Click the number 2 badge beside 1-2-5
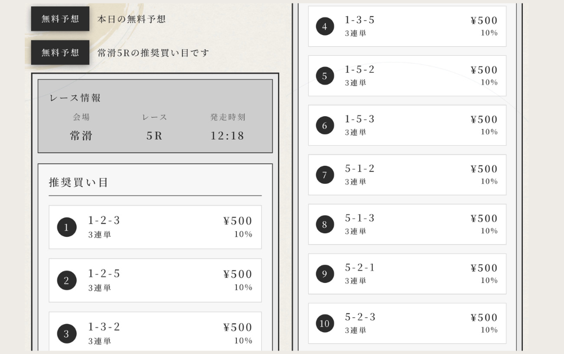This screenshot has height=354, width=564. pyautogui.click(x=67, y=280)
